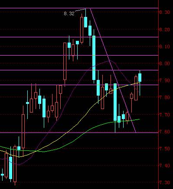Select the leftmost small cyan candle
The image size is (173, 189).
pyautogui.click(x=2, y=175)
